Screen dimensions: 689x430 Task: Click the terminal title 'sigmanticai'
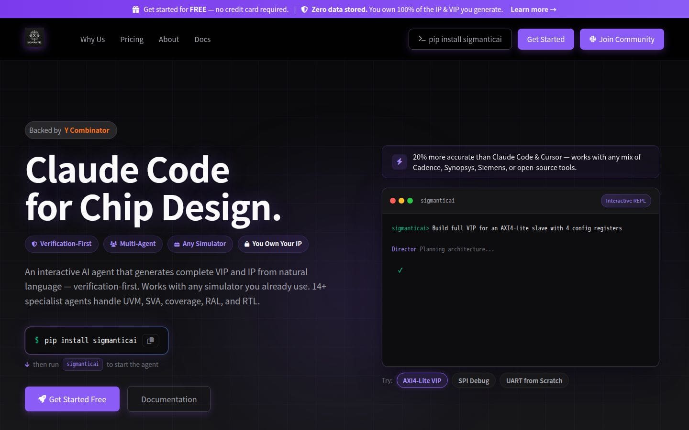(x=437, y=201)
